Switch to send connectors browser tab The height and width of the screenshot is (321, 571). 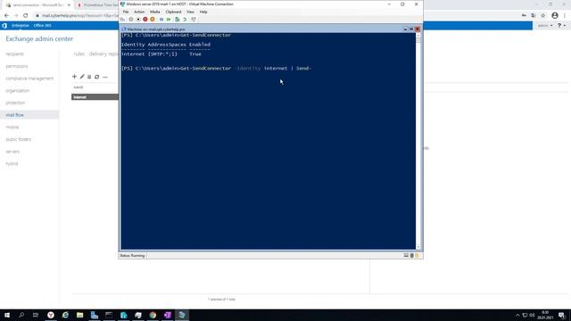point(37,5)
